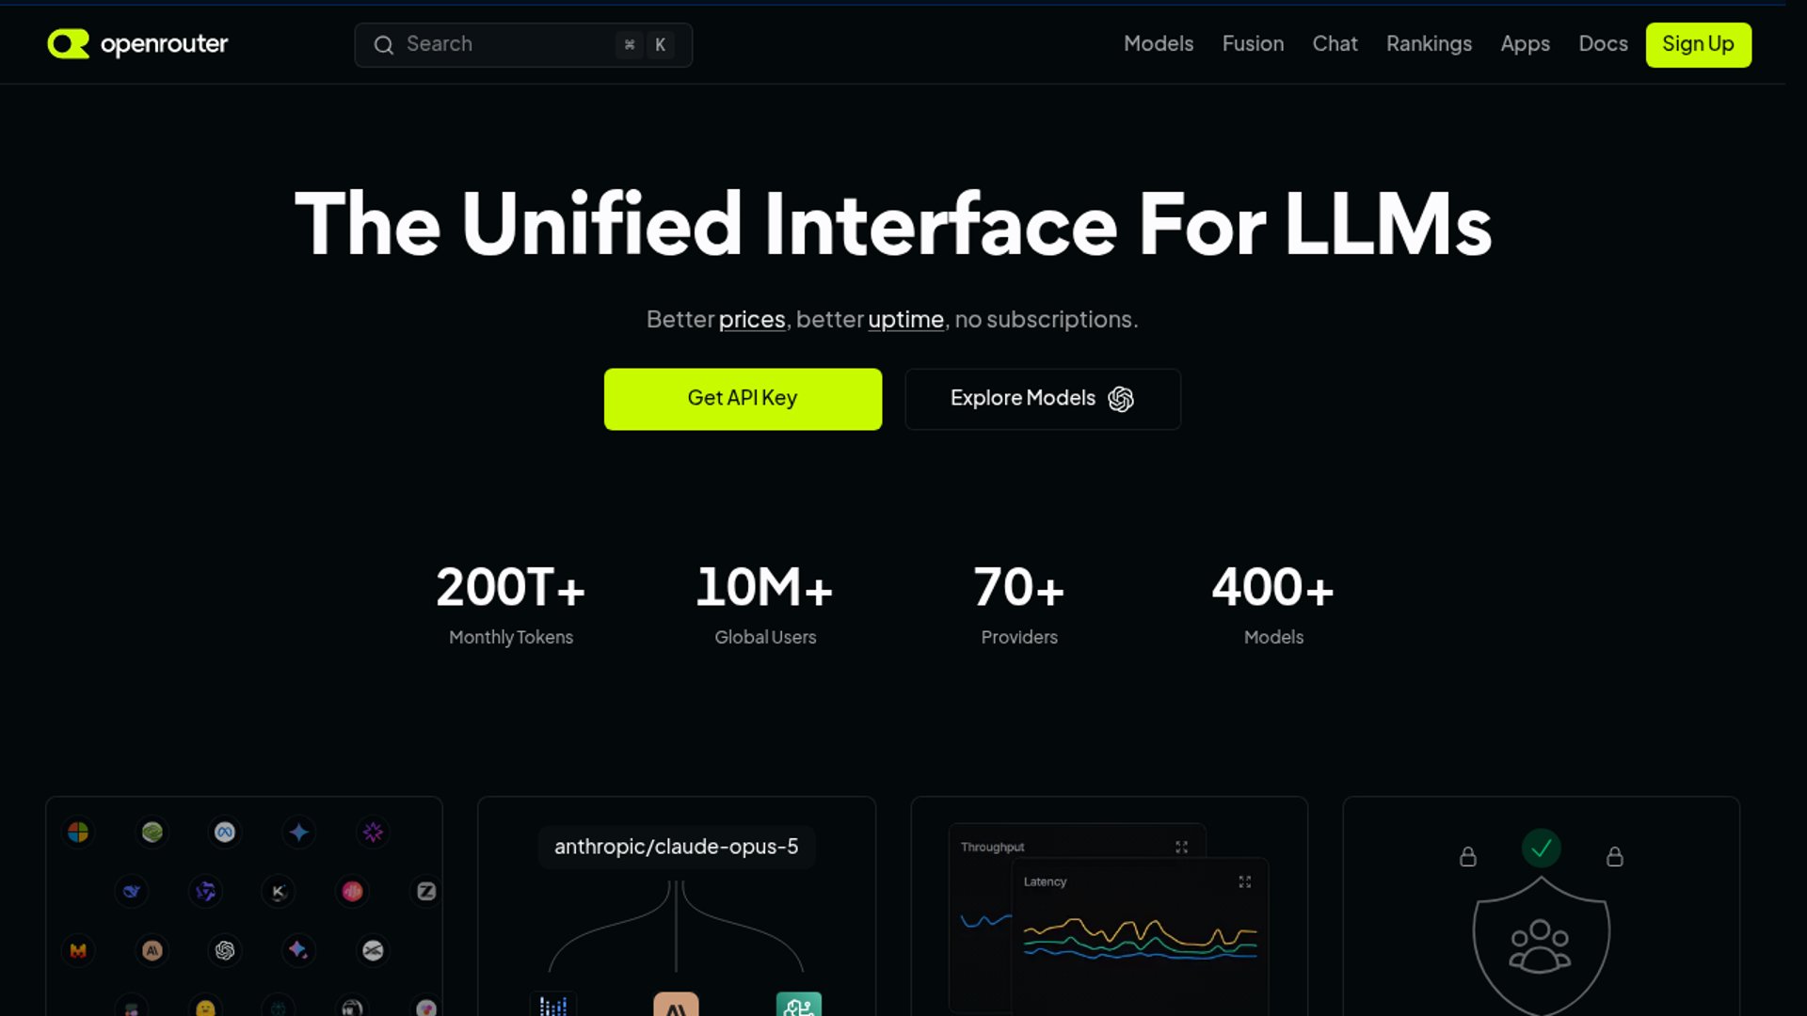Image resolution: width=1807 pixels, height=1016 pixels.
Task: Open the Models nav item
Action: point(1158,44)
